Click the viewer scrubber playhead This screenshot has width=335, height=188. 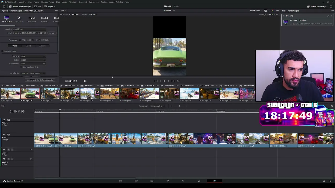[113, 77]
